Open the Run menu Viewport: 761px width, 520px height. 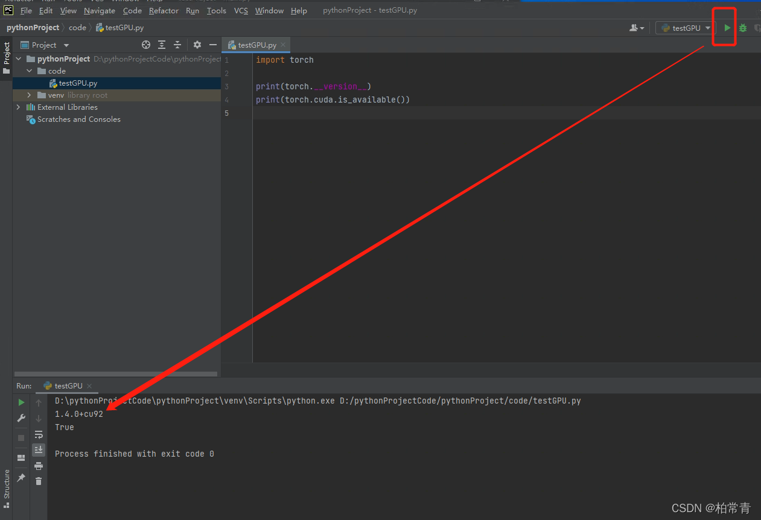[193, 11]
